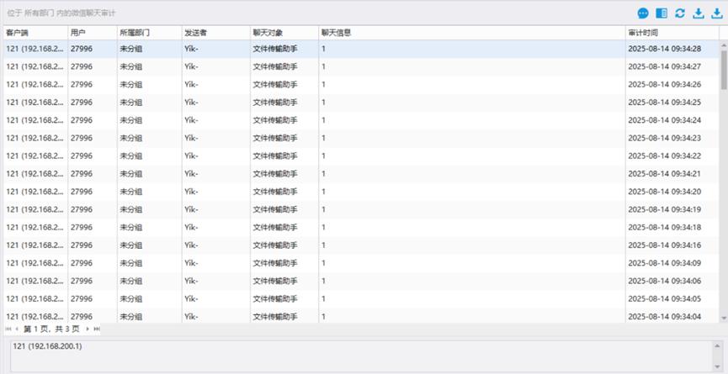This screenshot has width=728, height=374.
Task: Go to the previous page arrow
Action: coord(18,329)
